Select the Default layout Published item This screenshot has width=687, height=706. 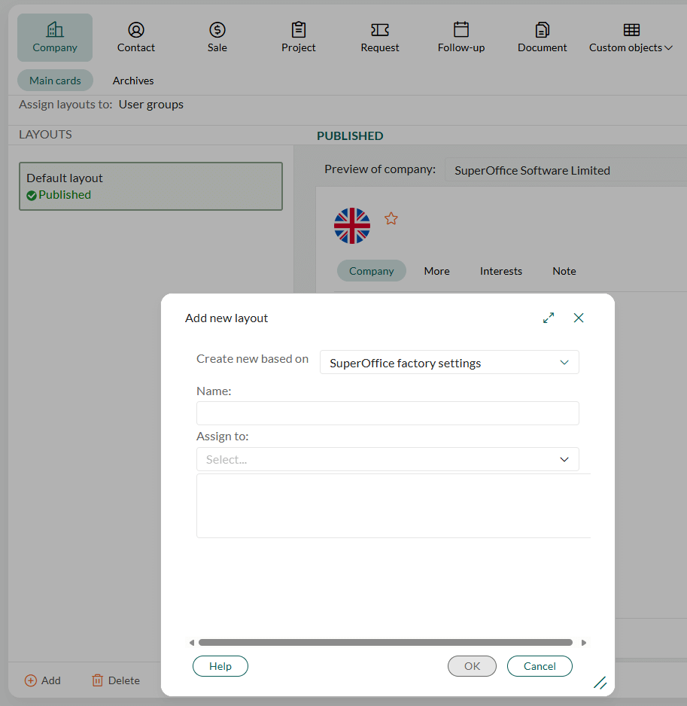(150, 187)
